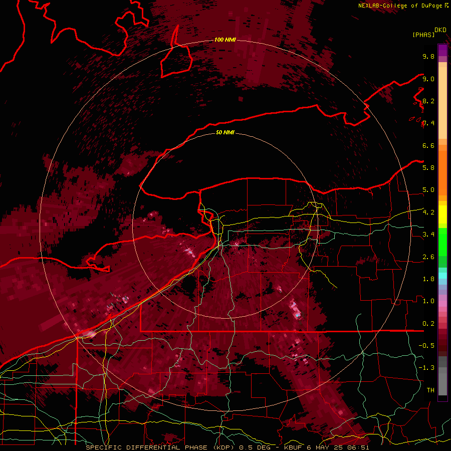
Task: Click the 0.2 legend label
Action: coord(428,324)
